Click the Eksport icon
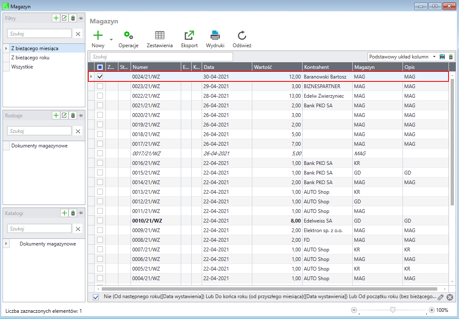This screenshot has height=319, width=459. [189, 35]
